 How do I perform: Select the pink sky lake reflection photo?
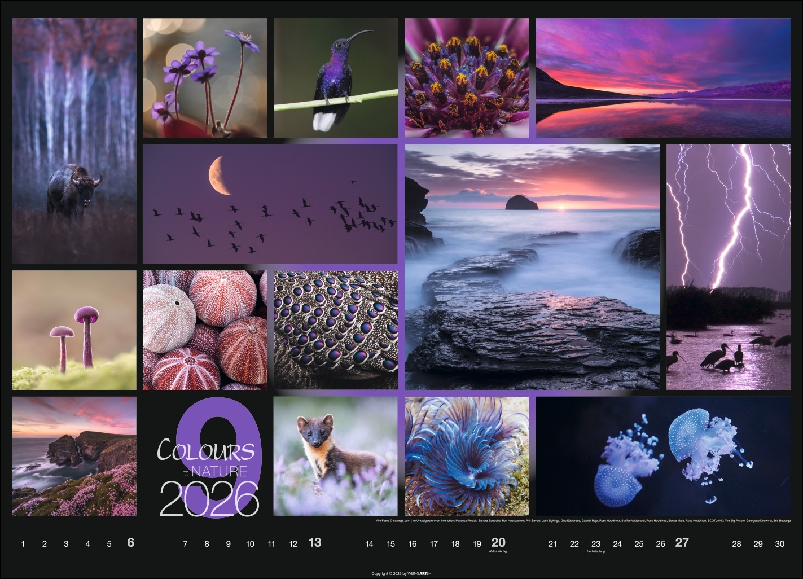(663, 78)
